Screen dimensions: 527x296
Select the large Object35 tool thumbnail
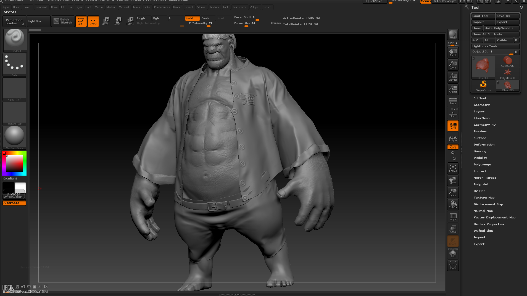(x=483, y=68)
